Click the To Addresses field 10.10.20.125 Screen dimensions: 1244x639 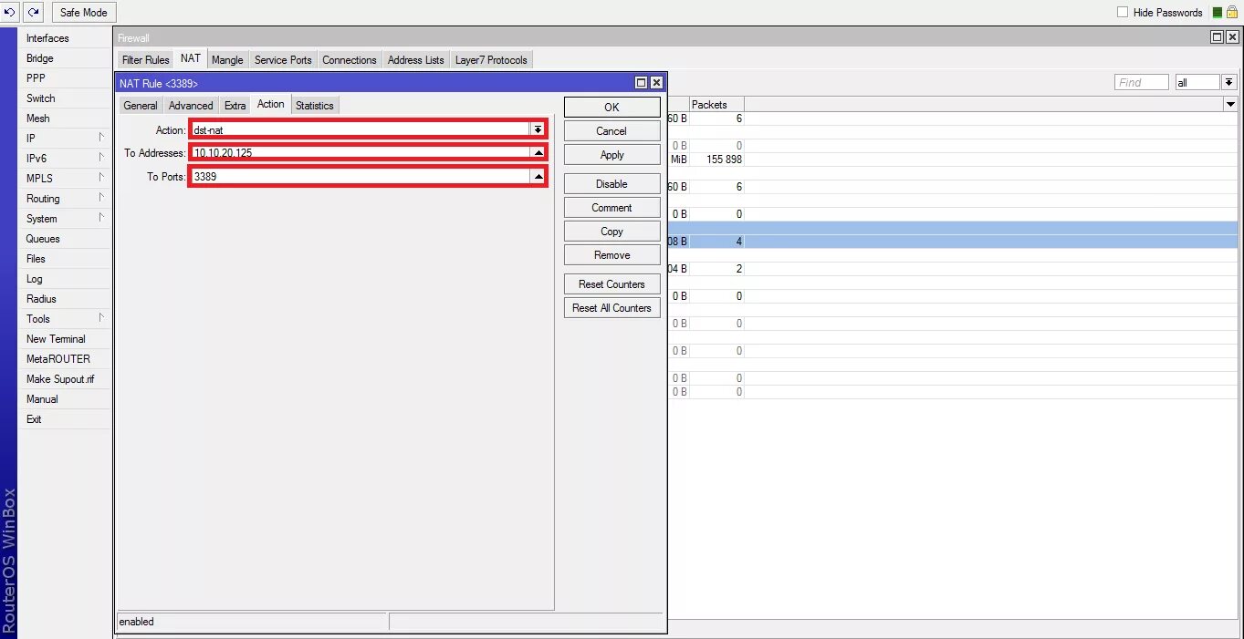pos(361,153)
